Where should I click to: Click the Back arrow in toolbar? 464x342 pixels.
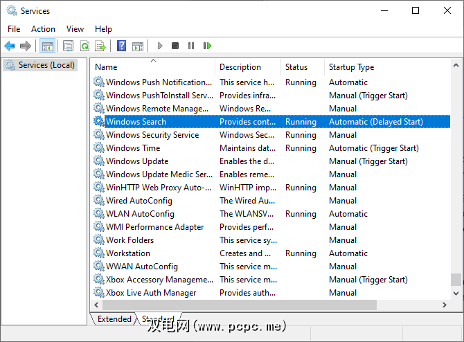click(10, 46)
